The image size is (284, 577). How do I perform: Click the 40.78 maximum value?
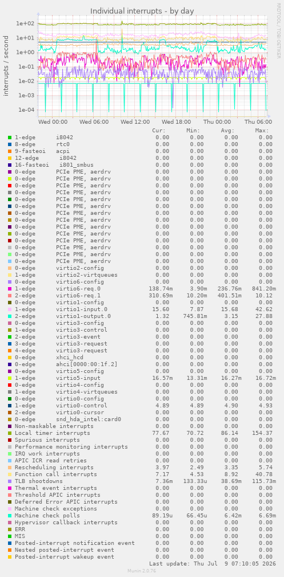pyautogui.click(x=266, y=474)
